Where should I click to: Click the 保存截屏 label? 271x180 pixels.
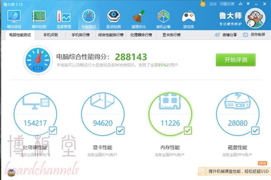tap(258, 35)
